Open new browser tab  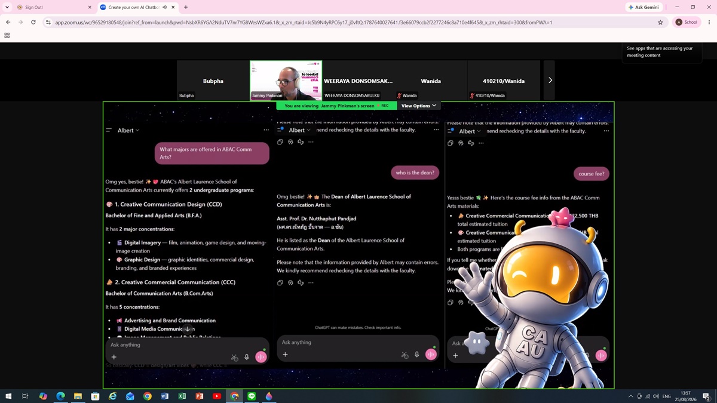(186, 7)
